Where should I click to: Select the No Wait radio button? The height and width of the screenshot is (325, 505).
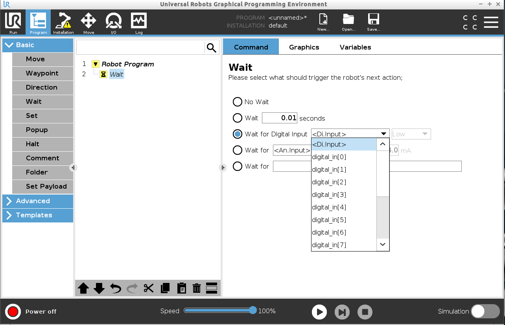coord(238,102)
